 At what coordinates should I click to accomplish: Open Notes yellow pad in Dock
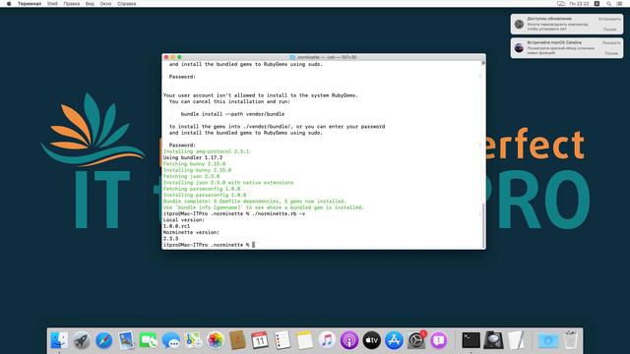click(304, 340)
